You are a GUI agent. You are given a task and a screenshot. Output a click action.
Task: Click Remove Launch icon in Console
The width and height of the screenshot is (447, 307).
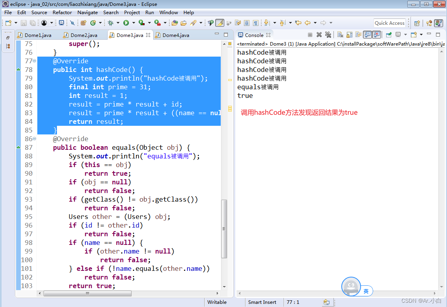[319, 35]
